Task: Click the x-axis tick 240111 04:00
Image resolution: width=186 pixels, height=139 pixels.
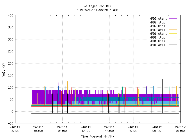Action: (x=38, y=129)
